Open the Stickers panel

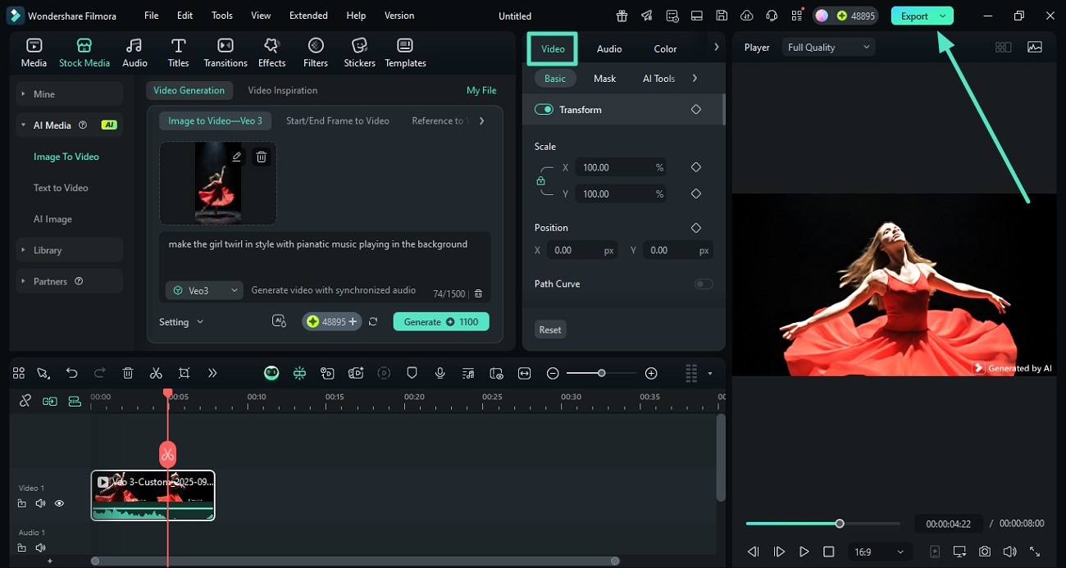(359, 52)
